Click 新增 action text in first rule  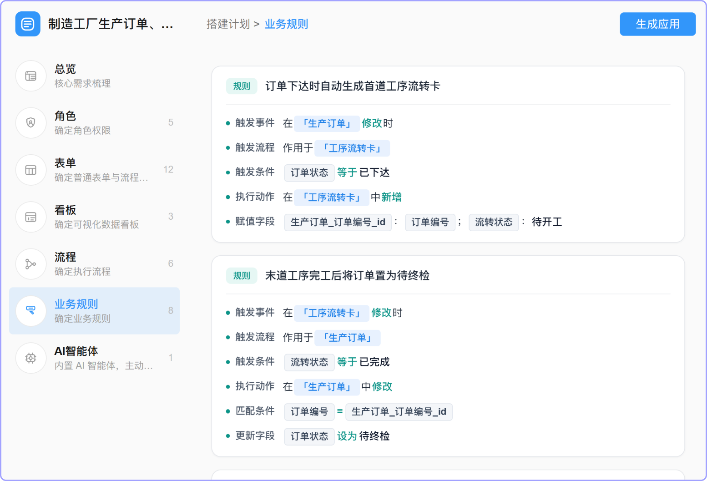(x=391, y=197)
